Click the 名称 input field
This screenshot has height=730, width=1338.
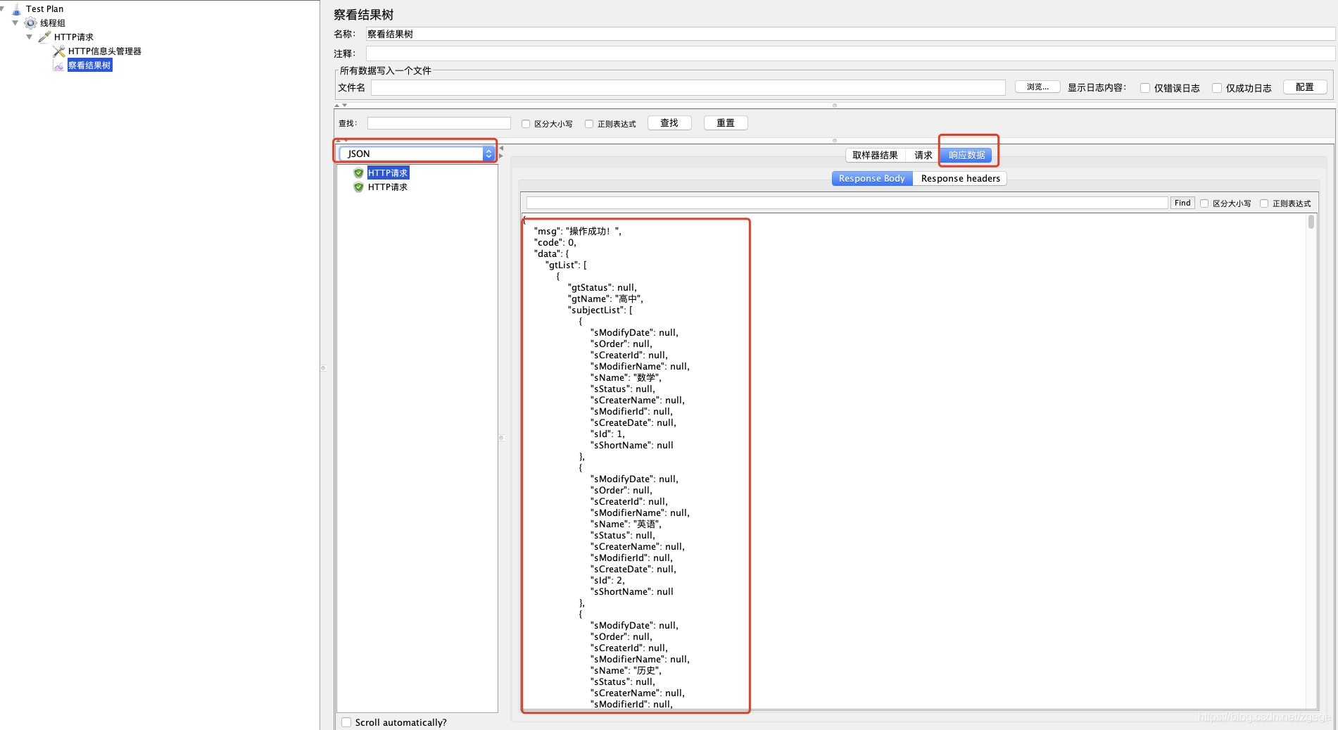850,34
